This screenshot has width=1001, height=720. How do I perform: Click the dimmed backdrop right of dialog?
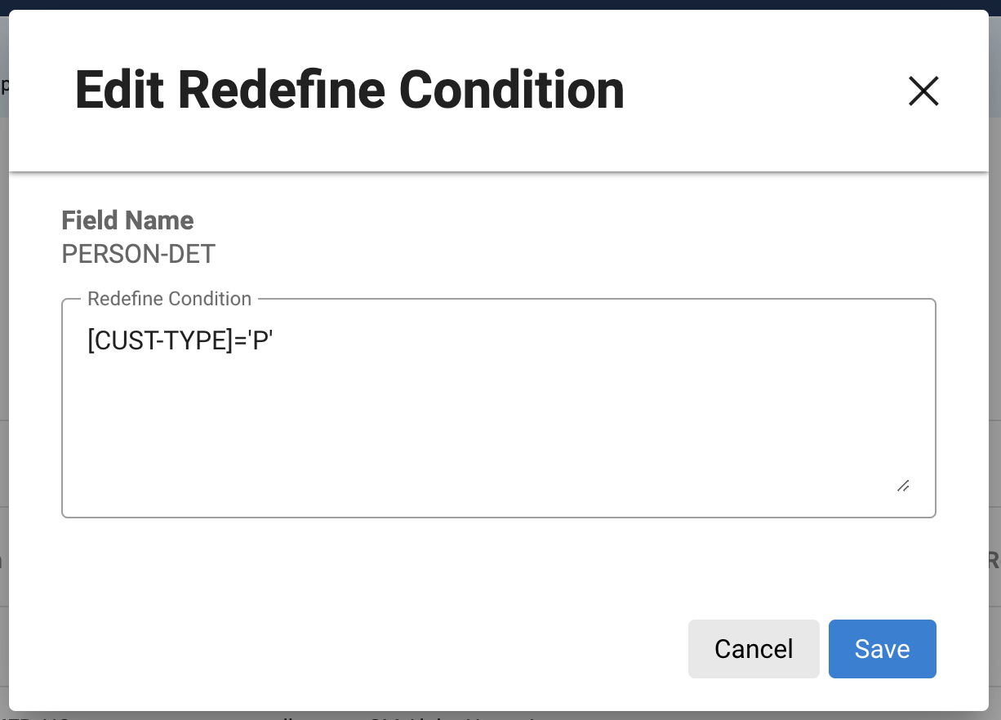pos(995,327)
